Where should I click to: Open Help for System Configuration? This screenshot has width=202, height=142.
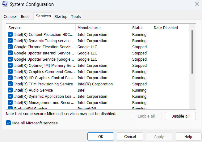(188, 136)
